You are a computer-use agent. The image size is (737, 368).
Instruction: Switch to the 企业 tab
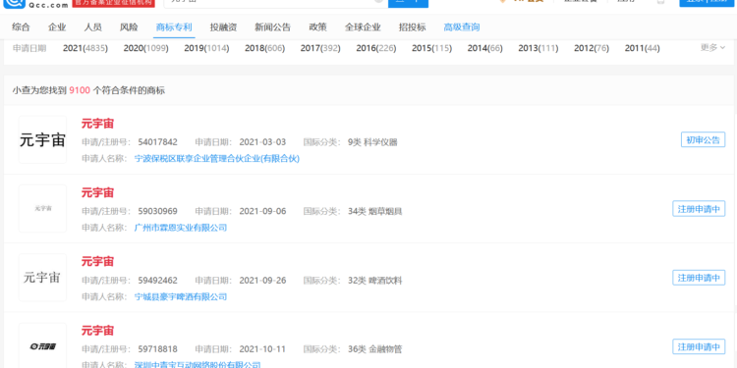click(x=57, y=27)
